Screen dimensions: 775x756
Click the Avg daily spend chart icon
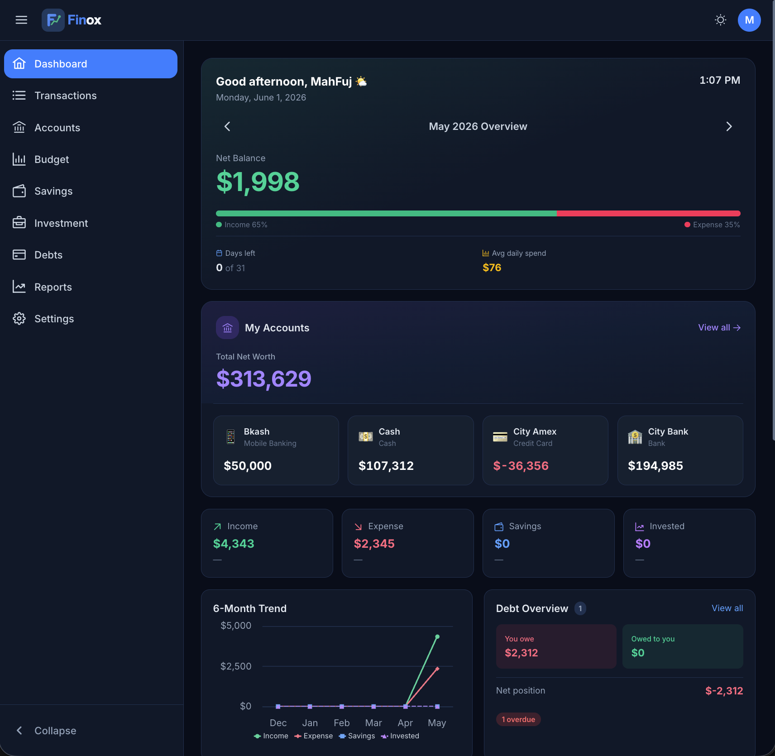click(486, 253)
